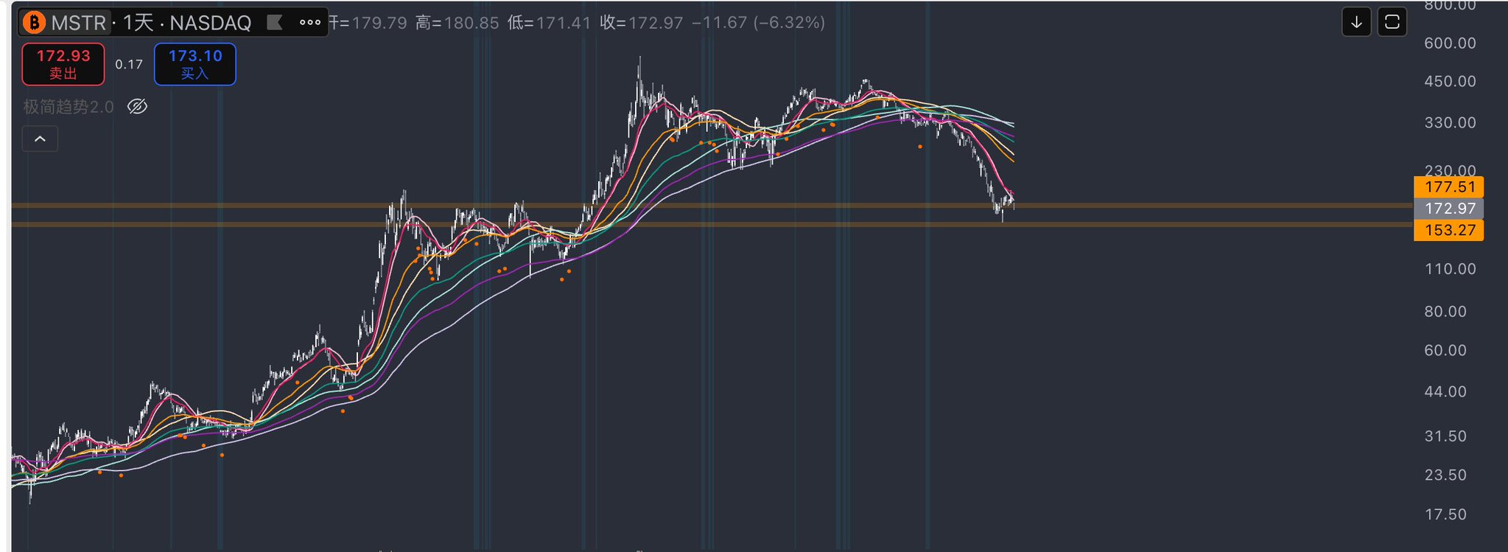Click the flag icon after NASDAQ
The image size is (1508, 552).
tap(275, 23)
